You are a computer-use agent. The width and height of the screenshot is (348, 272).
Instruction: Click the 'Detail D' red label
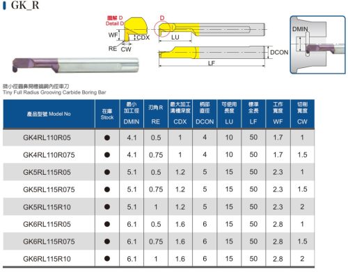tap(115, 24)
